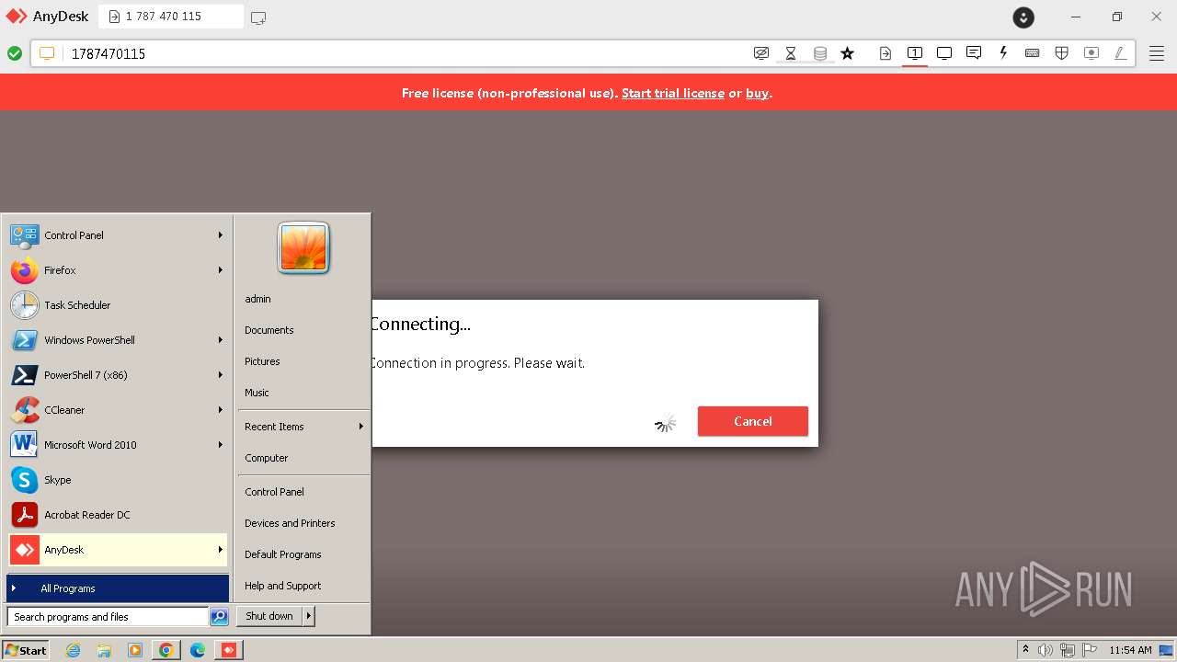Open Acrobat Reader DC entry
The image size is (1177, 662).
117,515
